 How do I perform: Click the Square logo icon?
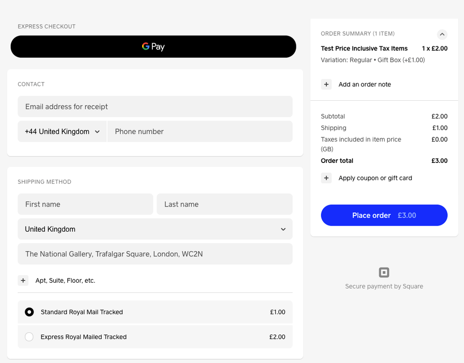(384, 272)
